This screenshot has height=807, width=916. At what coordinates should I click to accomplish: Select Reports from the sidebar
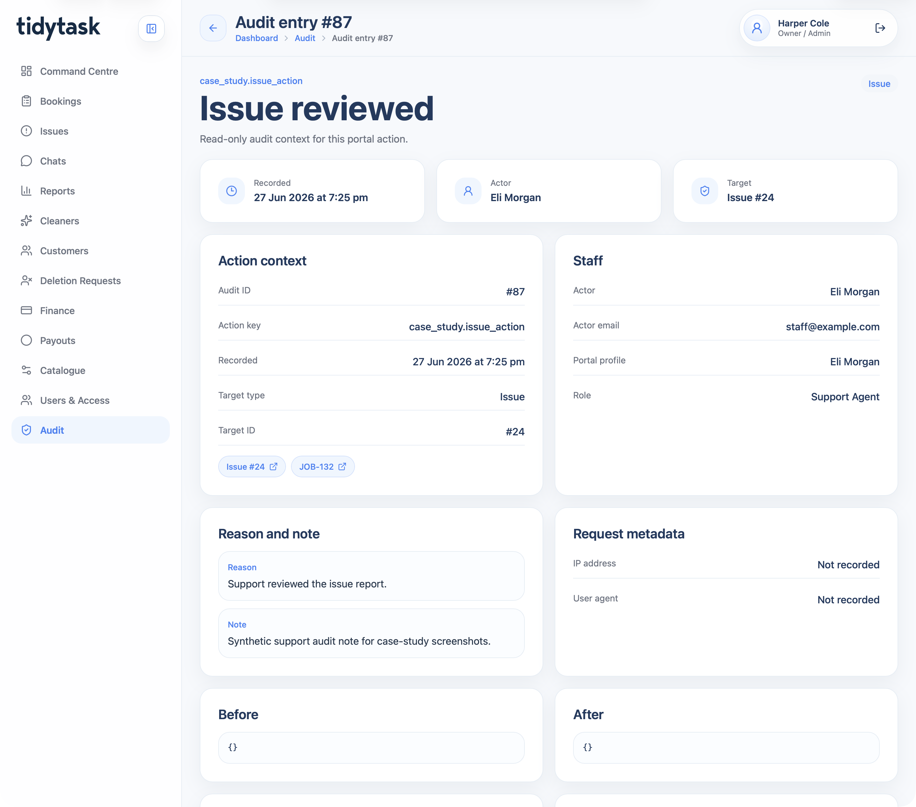point(91,191)
